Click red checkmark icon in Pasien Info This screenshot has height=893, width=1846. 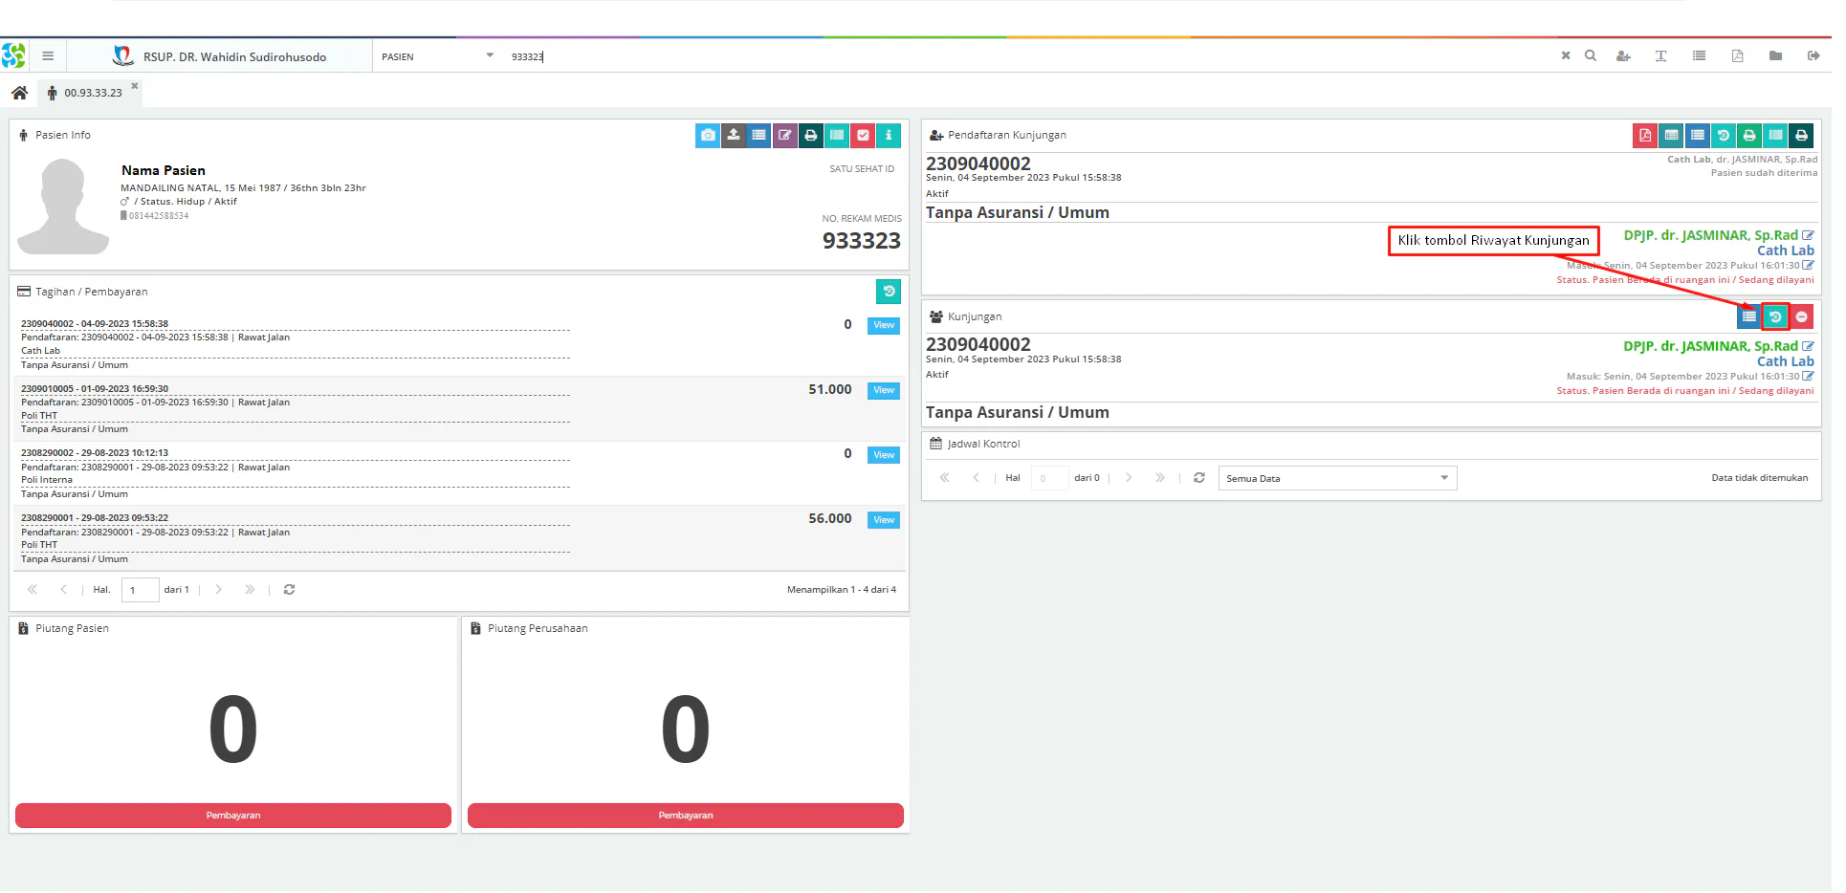click(863, 136)
